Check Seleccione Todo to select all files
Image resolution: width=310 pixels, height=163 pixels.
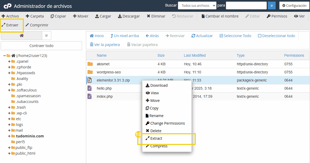coord(221,36)
